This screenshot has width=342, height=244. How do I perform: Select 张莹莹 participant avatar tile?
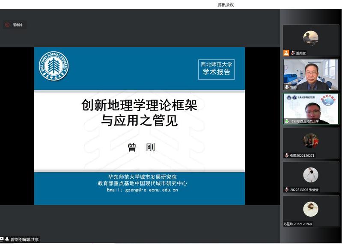point(311,175)
